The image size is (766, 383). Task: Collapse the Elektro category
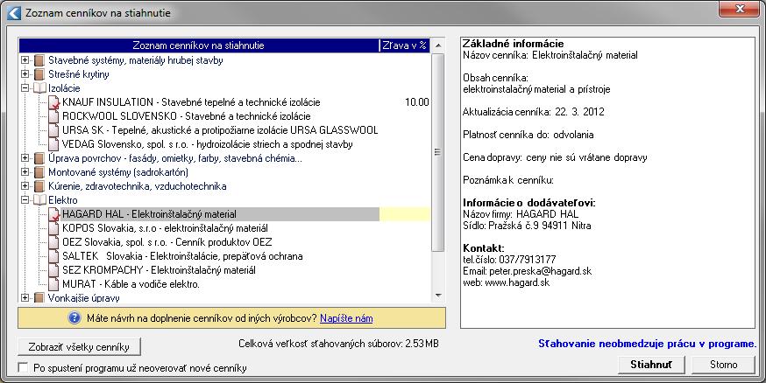click(x=25, y=200)
